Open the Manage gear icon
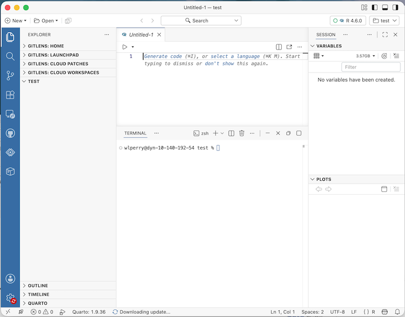405x317 pixels. coord(10,298)
